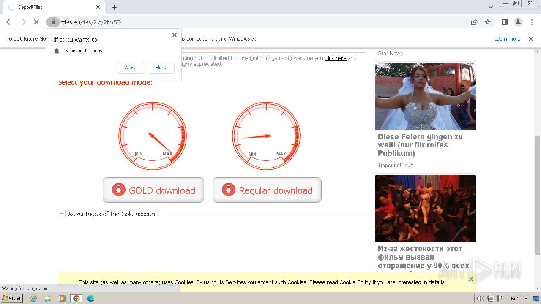Viewport: 541px width, 304px height.
Task: Open the bride photo ad thumbnail
Action: [426, 97]
